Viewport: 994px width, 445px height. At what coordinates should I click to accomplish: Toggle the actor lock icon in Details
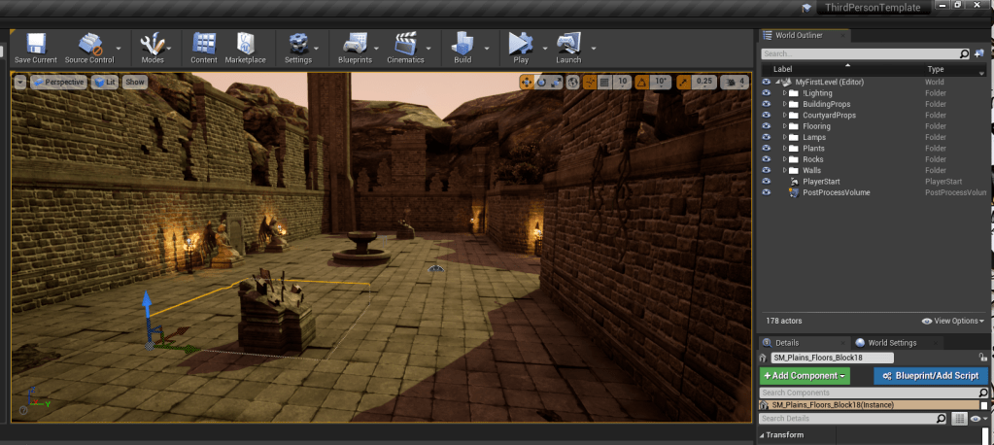pos(983,358)
